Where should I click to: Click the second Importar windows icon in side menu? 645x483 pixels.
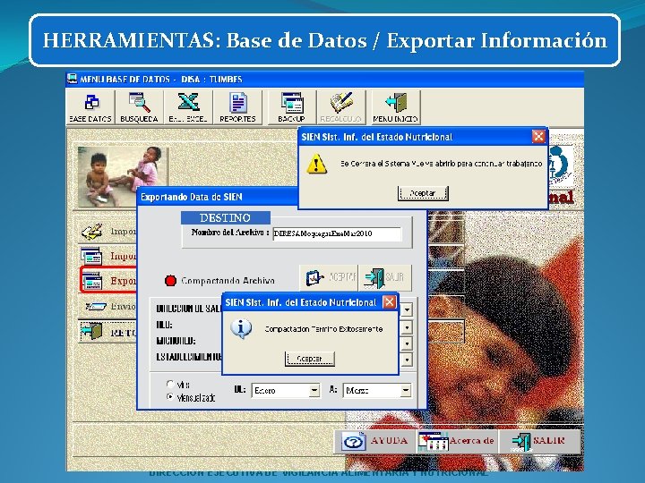pos(91,256)
